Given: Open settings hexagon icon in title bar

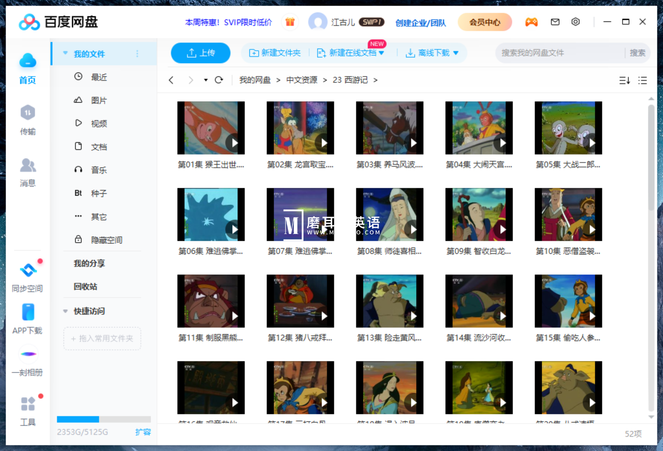Looking at the screenshot, I should point(575,22).
